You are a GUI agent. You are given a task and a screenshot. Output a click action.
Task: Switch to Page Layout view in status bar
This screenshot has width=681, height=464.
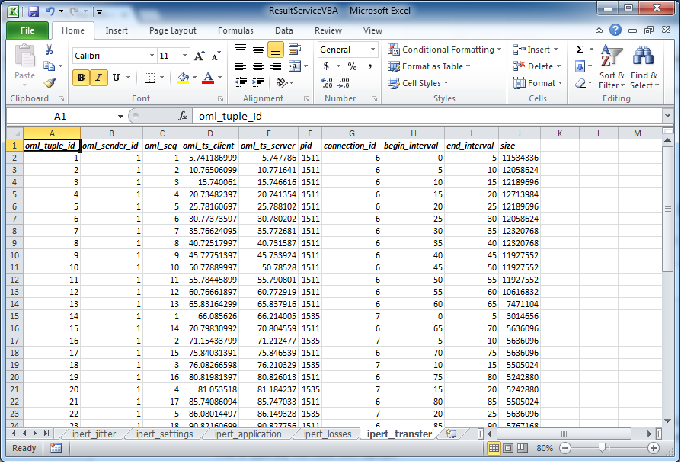click(x=508, y=448)
